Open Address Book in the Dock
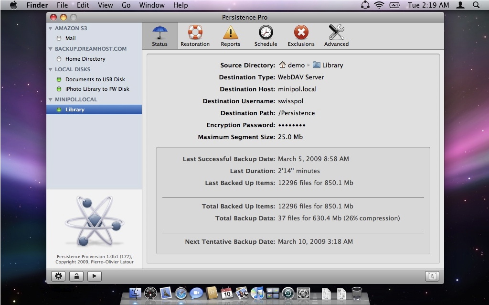The height and width of the screenshot is (305, 489). [212, 293]
